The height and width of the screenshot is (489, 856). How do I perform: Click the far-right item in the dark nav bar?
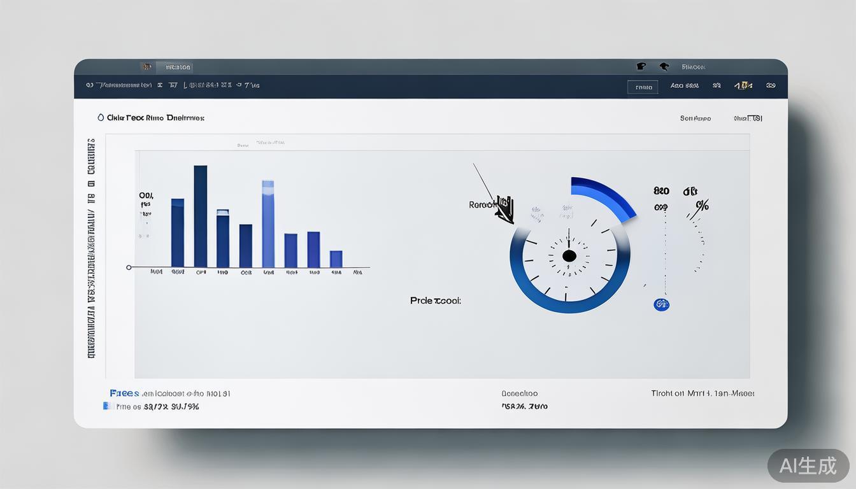tap(771, 85)
